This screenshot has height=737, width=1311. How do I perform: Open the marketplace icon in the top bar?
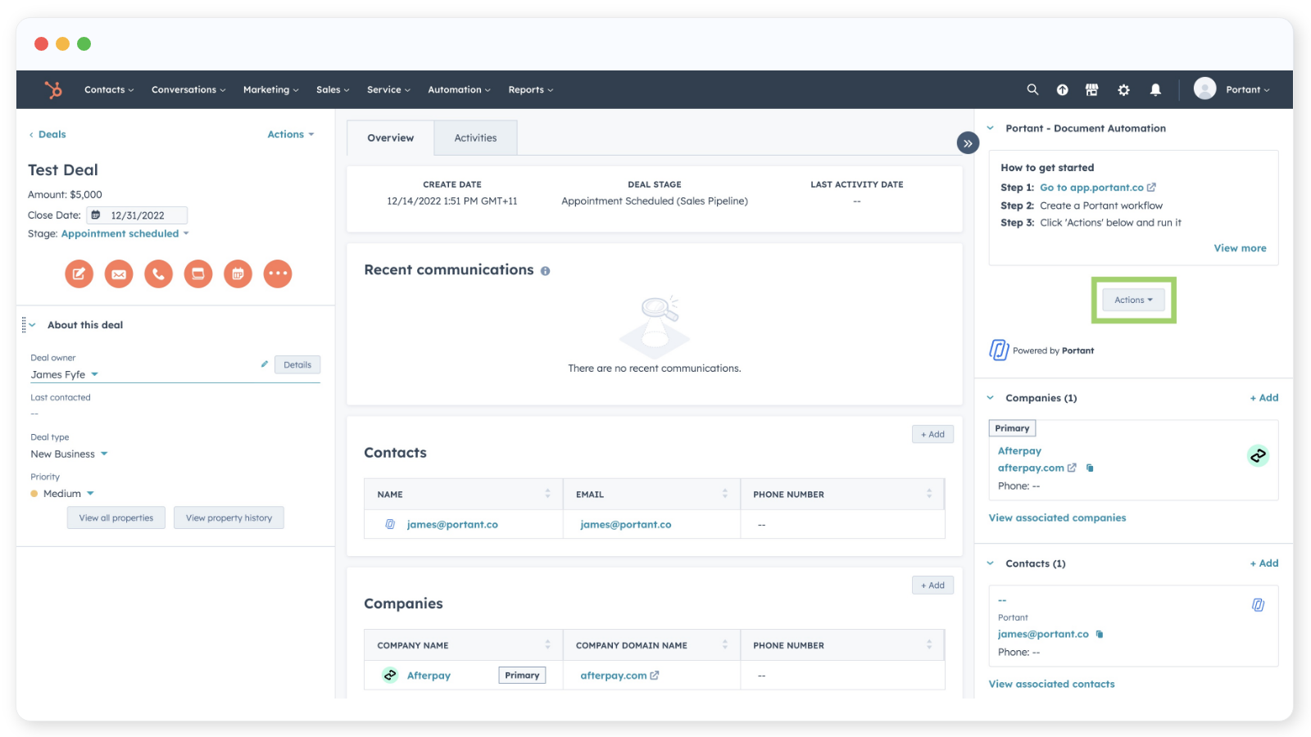pyautogui.click(x=1091, y=90)
